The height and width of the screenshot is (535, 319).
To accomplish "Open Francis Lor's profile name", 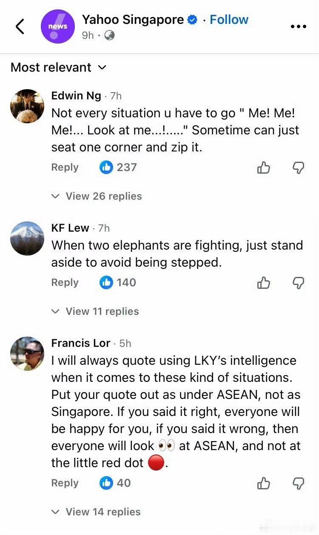I will click(x=81, y=343).
